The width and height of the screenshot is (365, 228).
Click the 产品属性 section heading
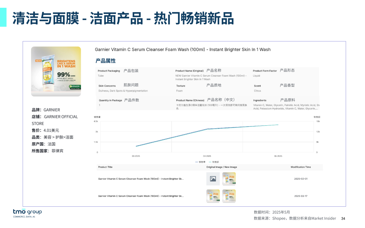(105, 61)
